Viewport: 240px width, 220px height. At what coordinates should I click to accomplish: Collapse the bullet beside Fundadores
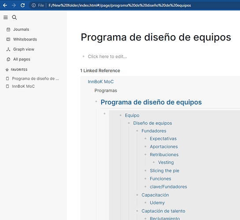pyautogui.click(x=137, y=131)
